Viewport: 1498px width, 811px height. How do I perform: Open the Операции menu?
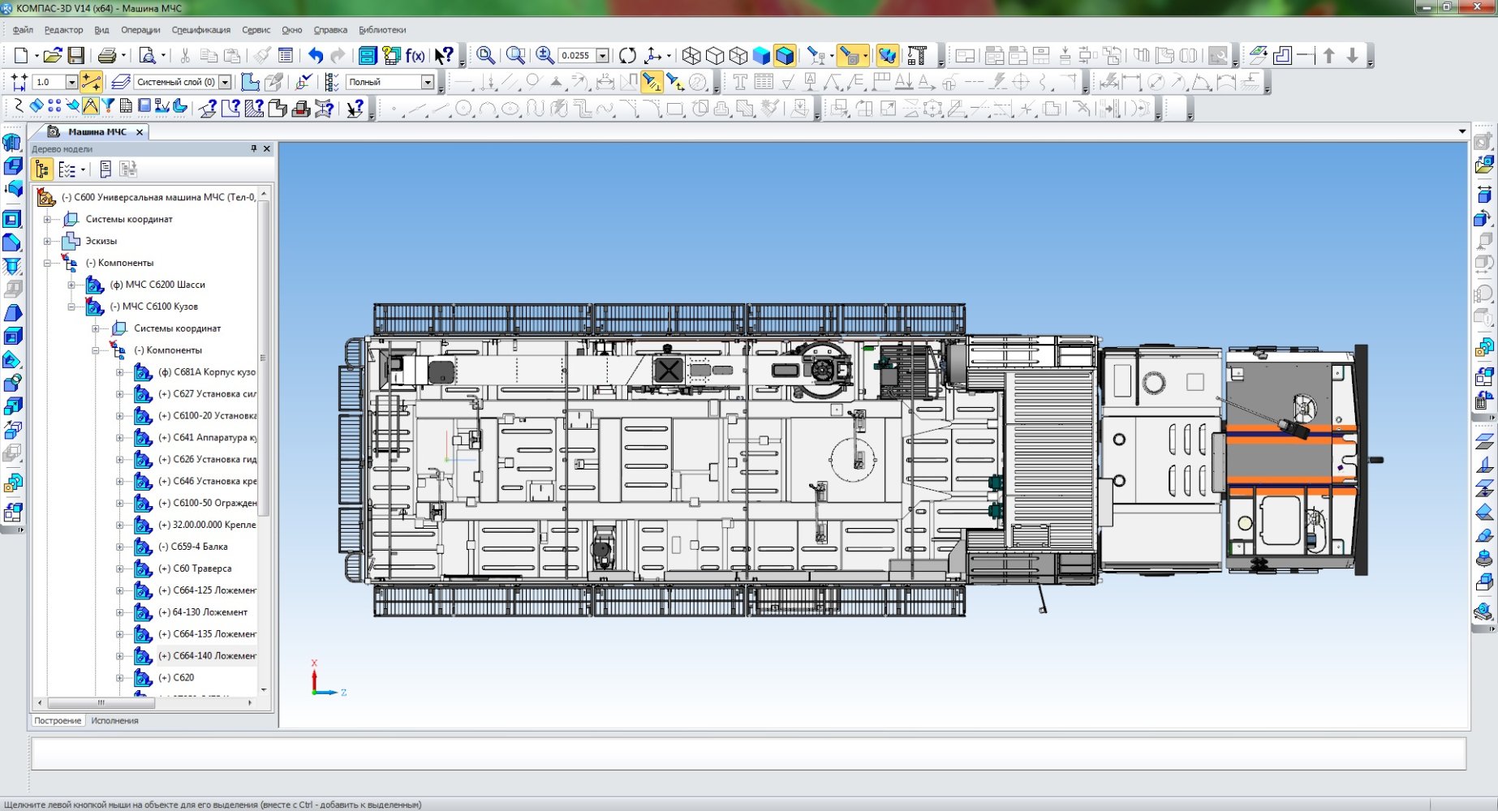140,30
